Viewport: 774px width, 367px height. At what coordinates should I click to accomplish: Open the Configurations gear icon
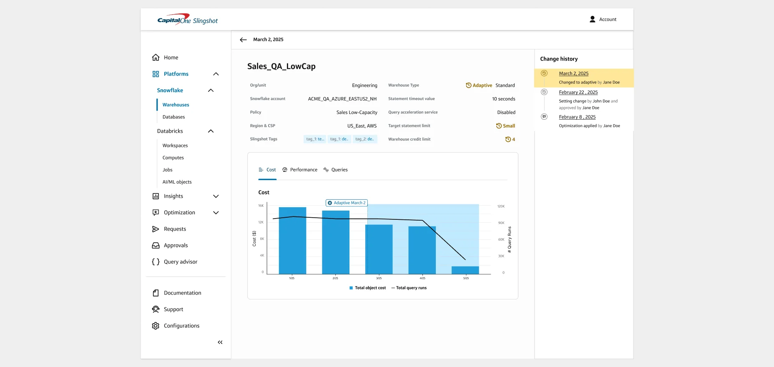click(156, 326)
